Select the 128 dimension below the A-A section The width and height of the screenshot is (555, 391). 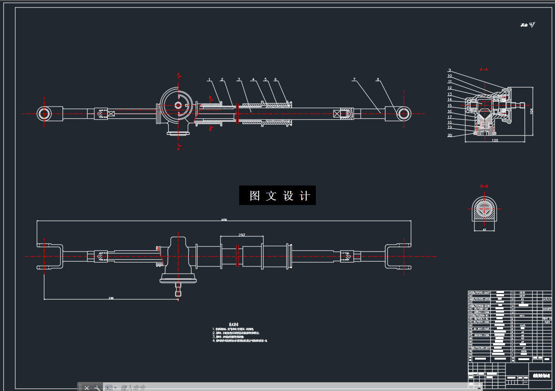click(494, 140)
